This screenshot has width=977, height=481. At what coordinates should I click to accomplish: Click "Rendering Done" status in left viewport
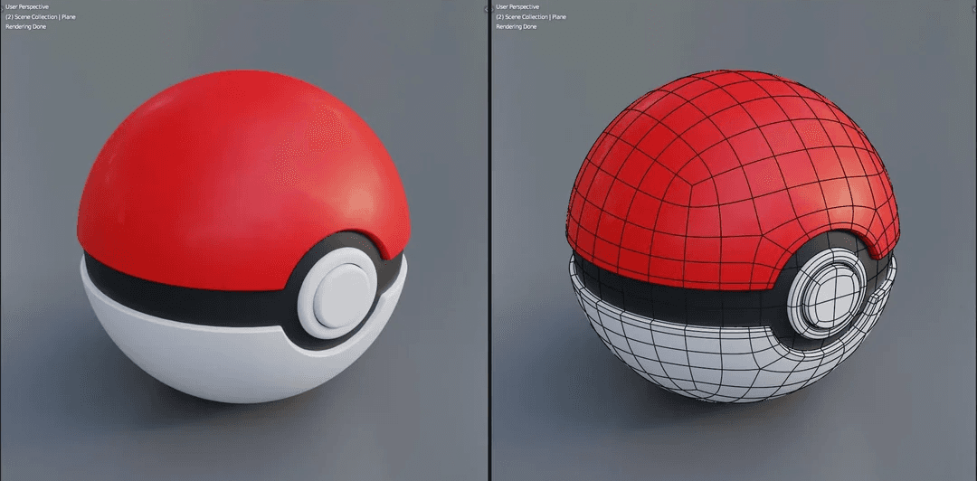[x=25, y=27]
